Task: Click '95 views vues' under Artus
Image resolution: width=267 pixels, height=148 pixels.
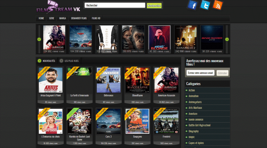Action: [x=51, y=102]
